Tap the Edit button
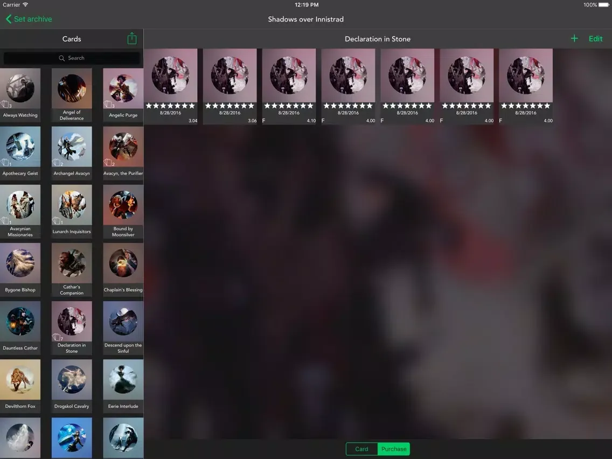This screenshot has width=612, height=459. point(595,39)
